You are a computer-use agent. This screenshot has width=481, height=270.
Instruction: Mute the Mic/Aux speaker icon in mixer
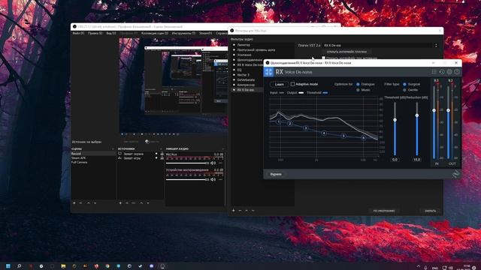213,163
